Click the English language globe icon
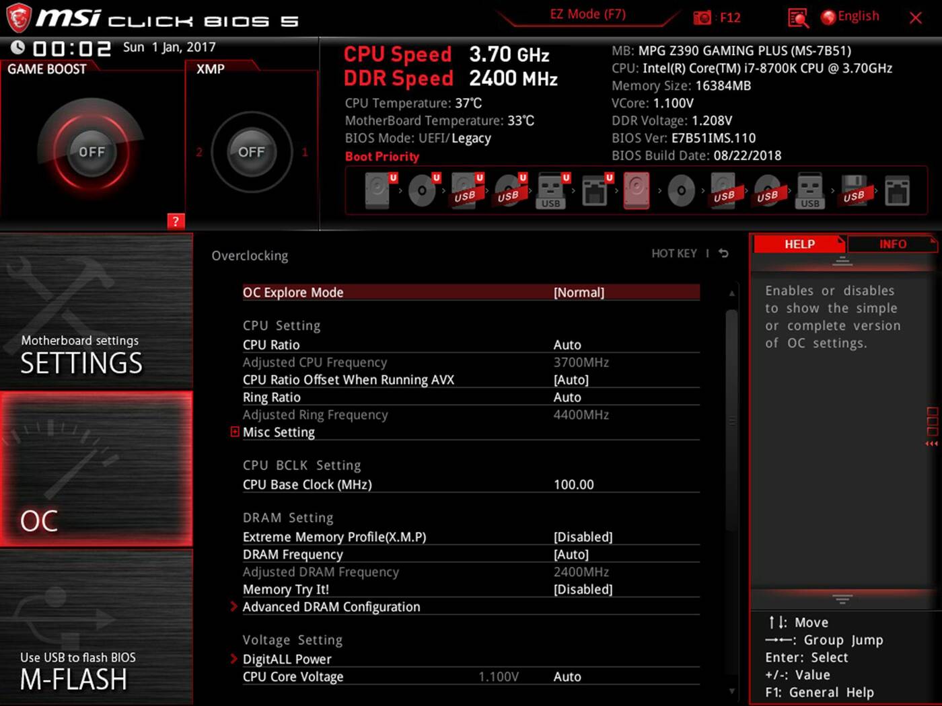Screen dimensions: 942x706 [828, 17]
